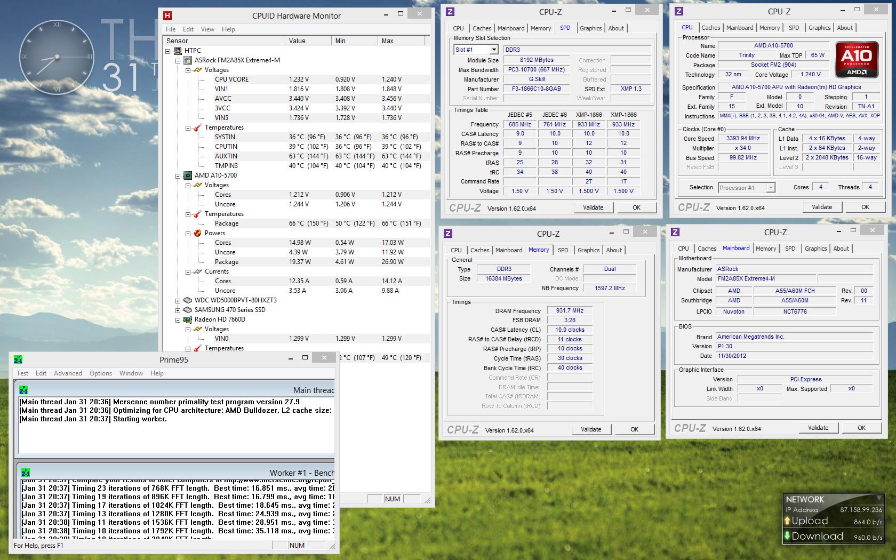Click the Value column header in HWMonitor
This screenshot has width=896, height=560.
308,41
